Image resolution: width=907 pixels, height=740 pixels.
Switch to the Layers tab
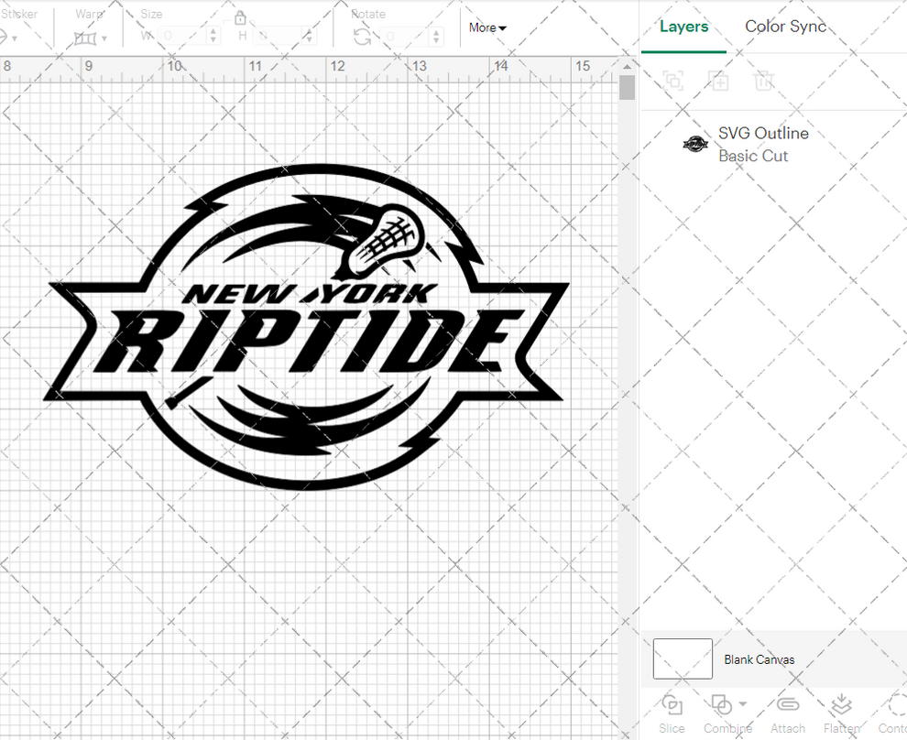(683, 27)
